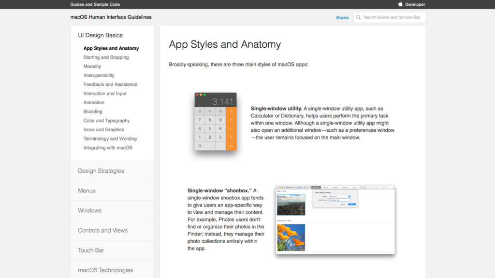The height and width of the screenshot is (278, 495).
Task: Open Feedback and Assistance page
Action: [x=110, y=84]
